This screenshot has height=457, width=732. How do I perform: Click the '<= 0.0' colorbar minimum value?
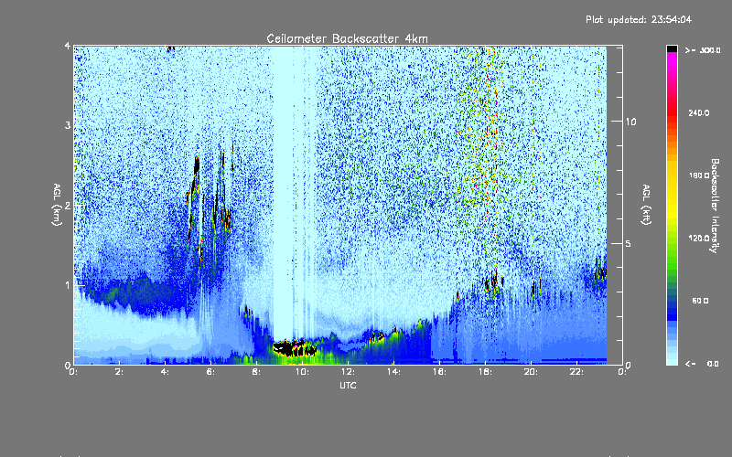tap(702, 364)
